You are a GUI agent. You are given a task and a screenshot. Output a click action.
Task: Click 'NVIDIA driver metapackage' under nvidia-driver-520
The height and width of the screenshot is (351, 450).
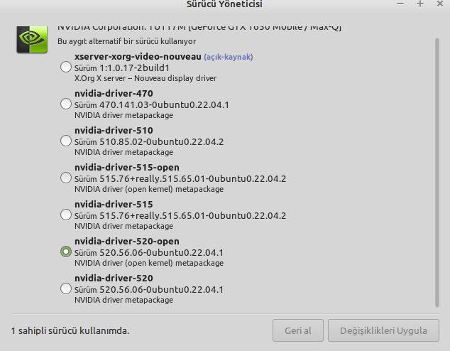coord(124,300)
